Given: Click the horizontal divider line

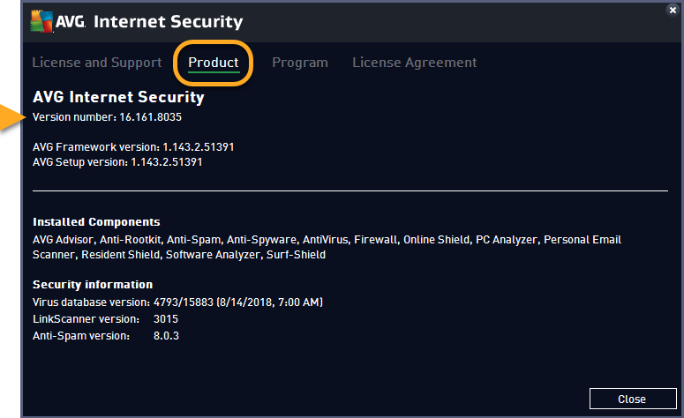Looking at the screenshot, I should click(350, 190).
